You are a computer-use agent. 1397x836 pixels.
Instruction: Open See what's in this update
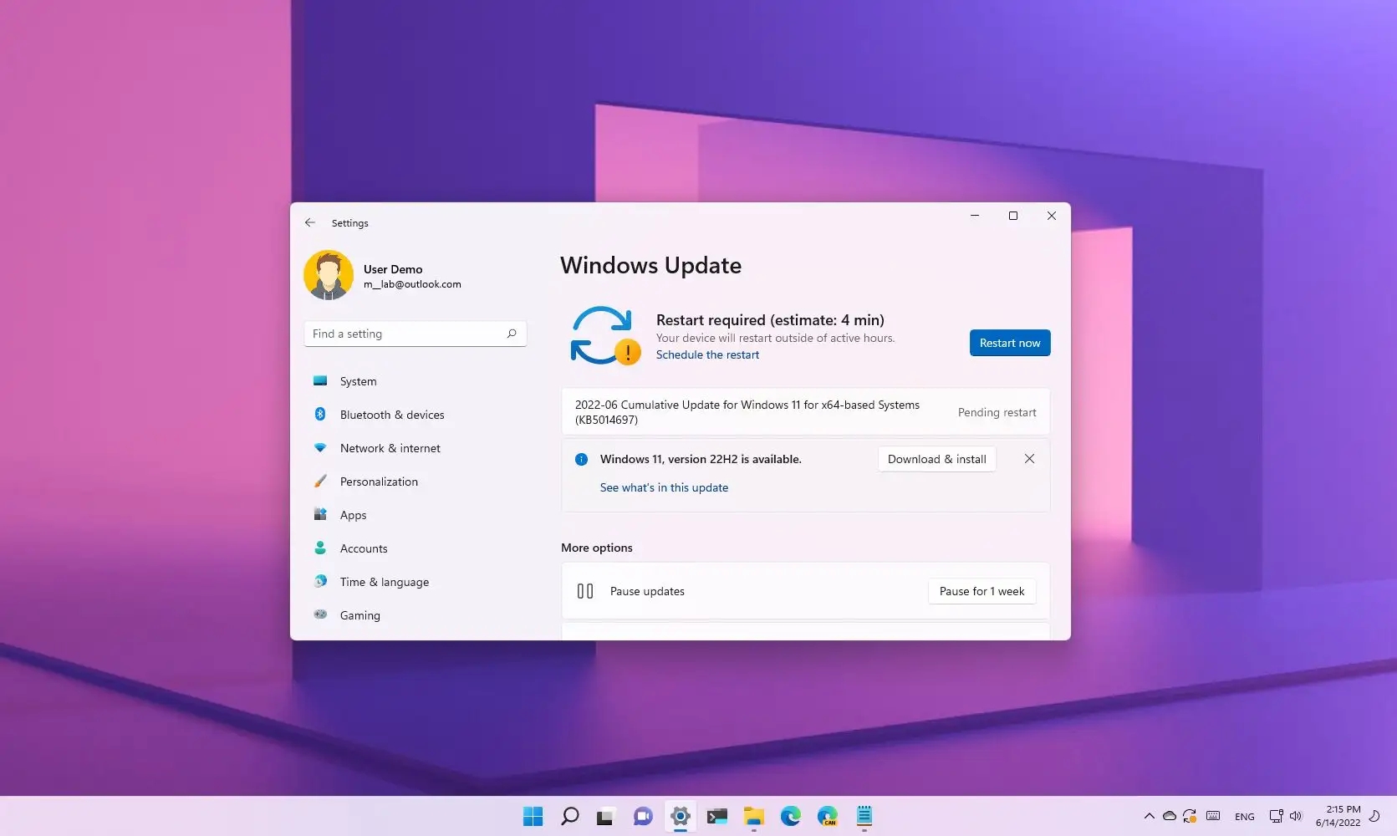664,487
